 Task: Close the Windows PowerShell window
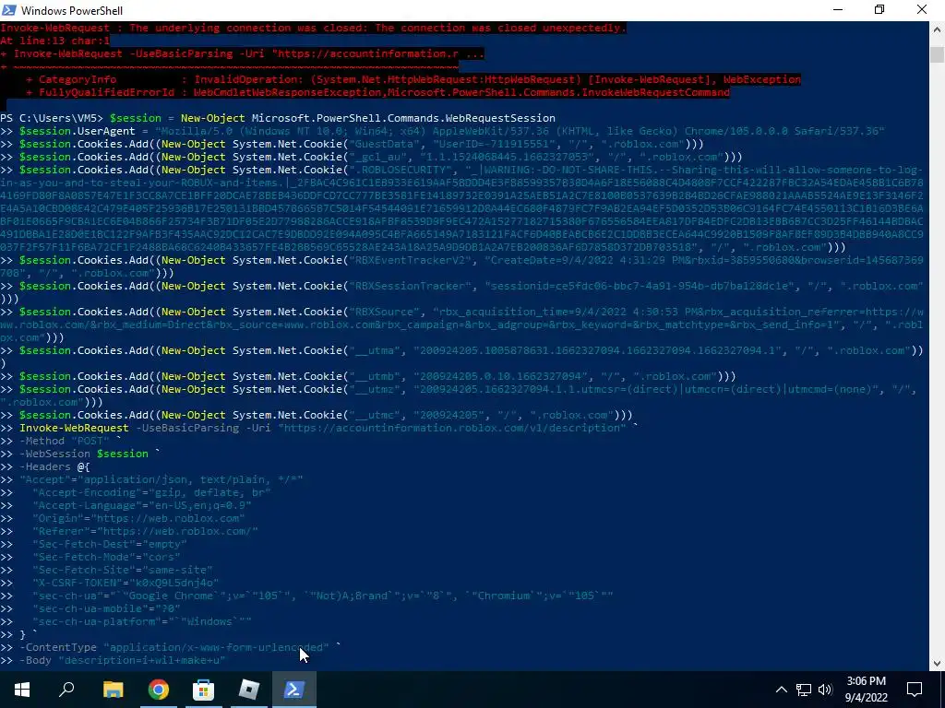point(922,9)
